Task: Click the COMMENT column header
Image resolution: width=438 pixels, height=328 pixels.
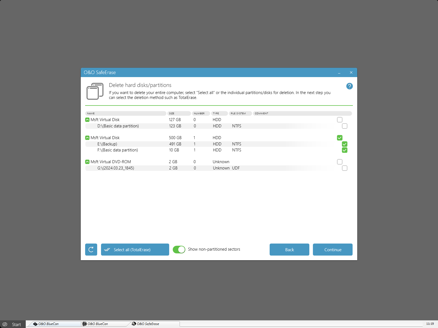Action: click(x=302, y=113)
